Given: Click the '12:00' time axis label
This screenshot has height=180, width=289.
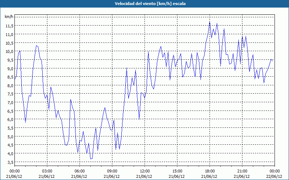Looking at the screenshot, I should tap(145, 171).
